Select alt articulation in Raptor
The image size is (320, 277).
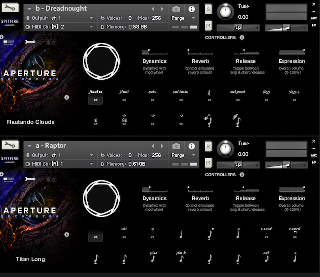[124, 233]
